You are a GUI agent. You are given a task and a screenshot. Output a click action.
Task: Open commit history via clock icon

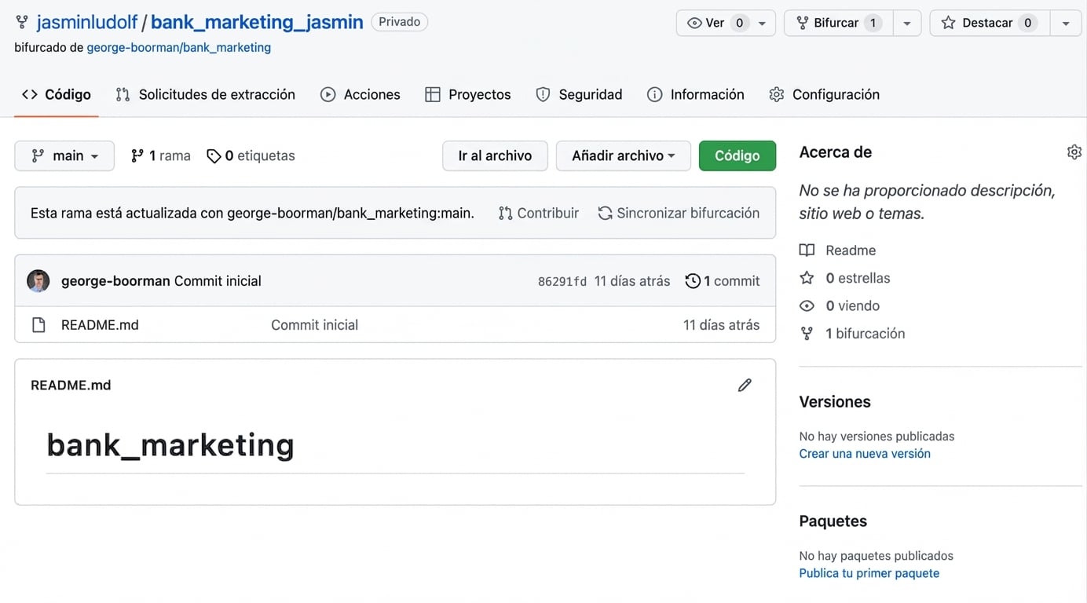pos(693,281)
